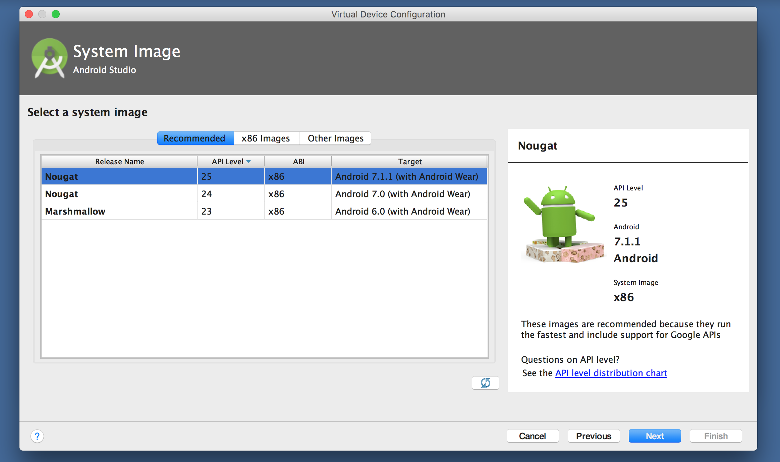Click the Nougat heading in details panel
The width and height of the screenshot is (780, 462).
pyautogui.click(x=538, y=146)
